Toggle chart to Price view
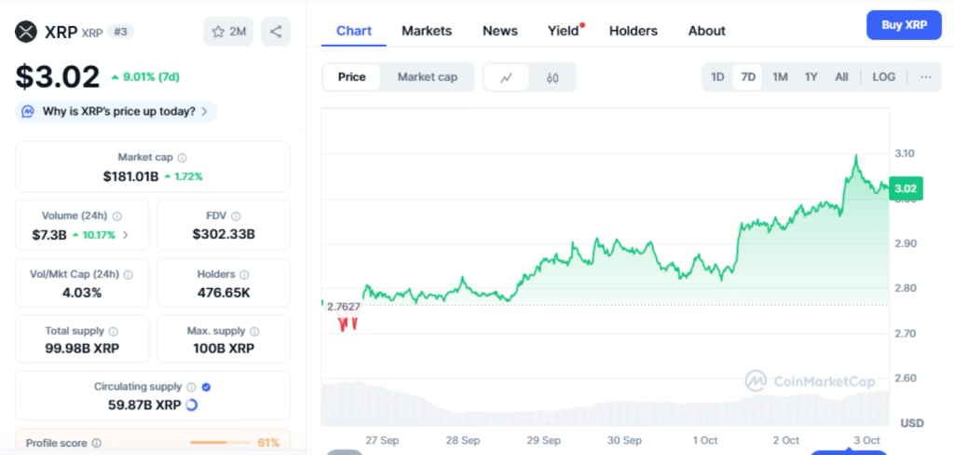Screen dimensions: 954x455 pos(351,77)
